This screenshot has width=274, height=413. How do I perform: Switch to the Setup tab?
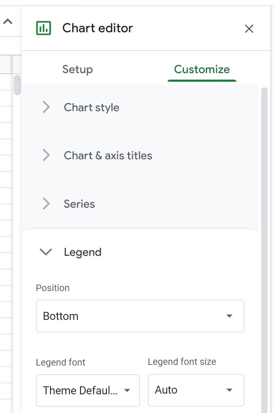[78, 69]
